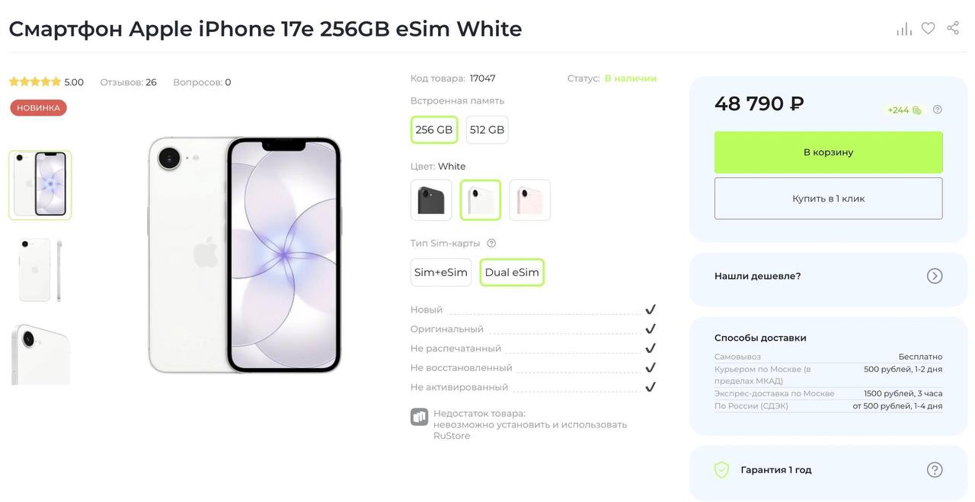Select the Sim+eSim card type
The image size is (975, 502).
coord(441,272)
